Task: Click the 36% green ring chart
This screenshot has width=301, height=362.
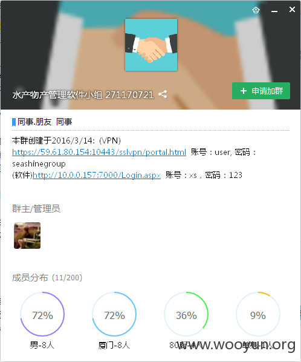Action: (186, 314)
